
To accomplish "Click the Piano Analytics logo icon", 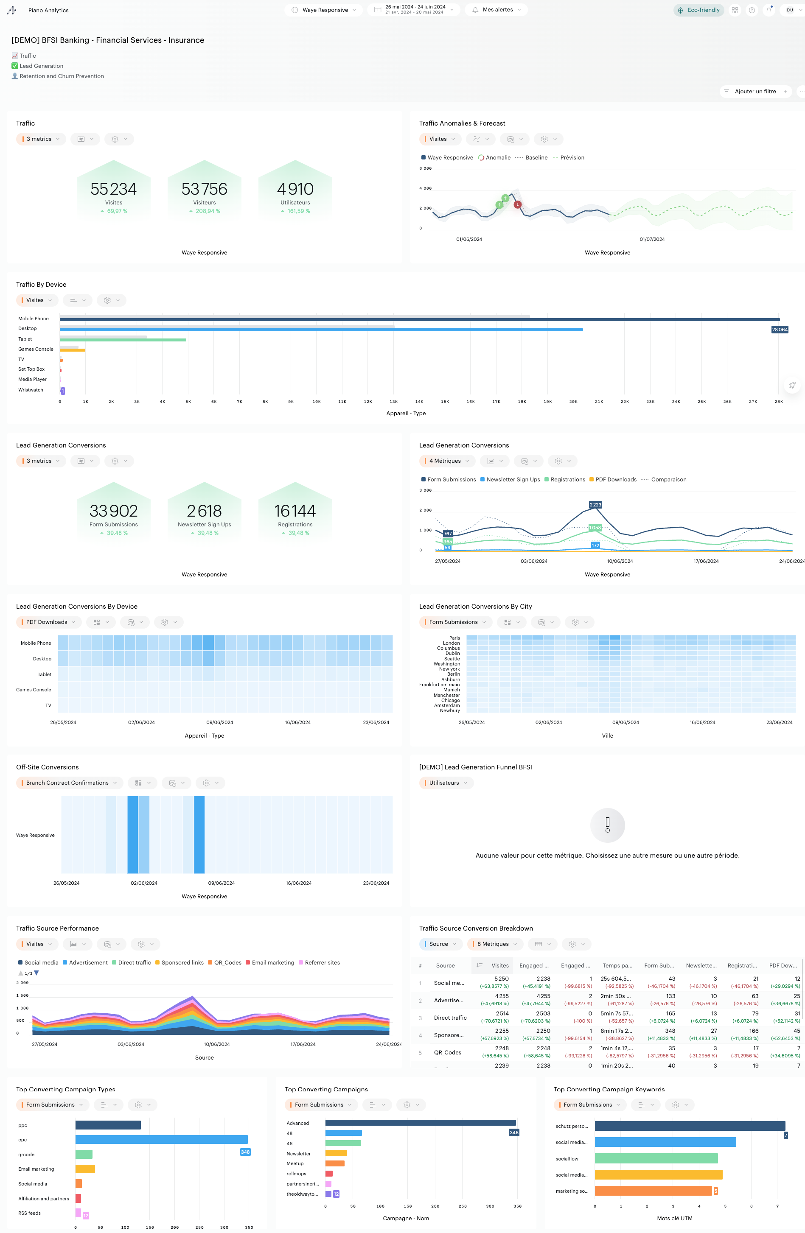I will pyautogui.click(x=11, y=10).
